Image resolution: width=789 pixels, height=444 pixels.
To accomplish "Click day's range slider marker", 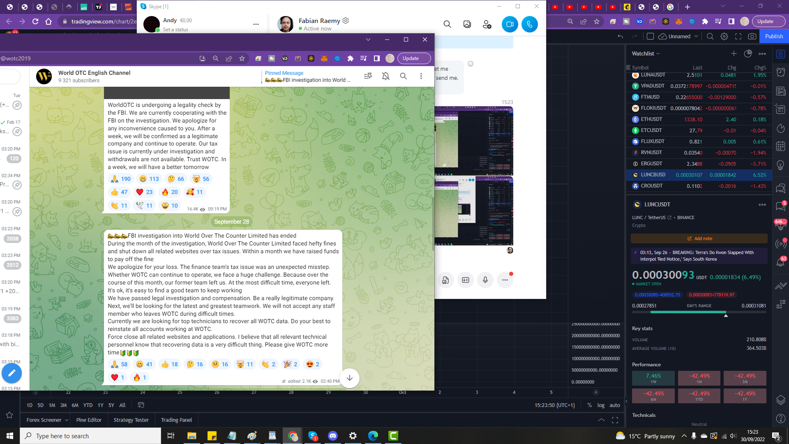I will (726, 315).
